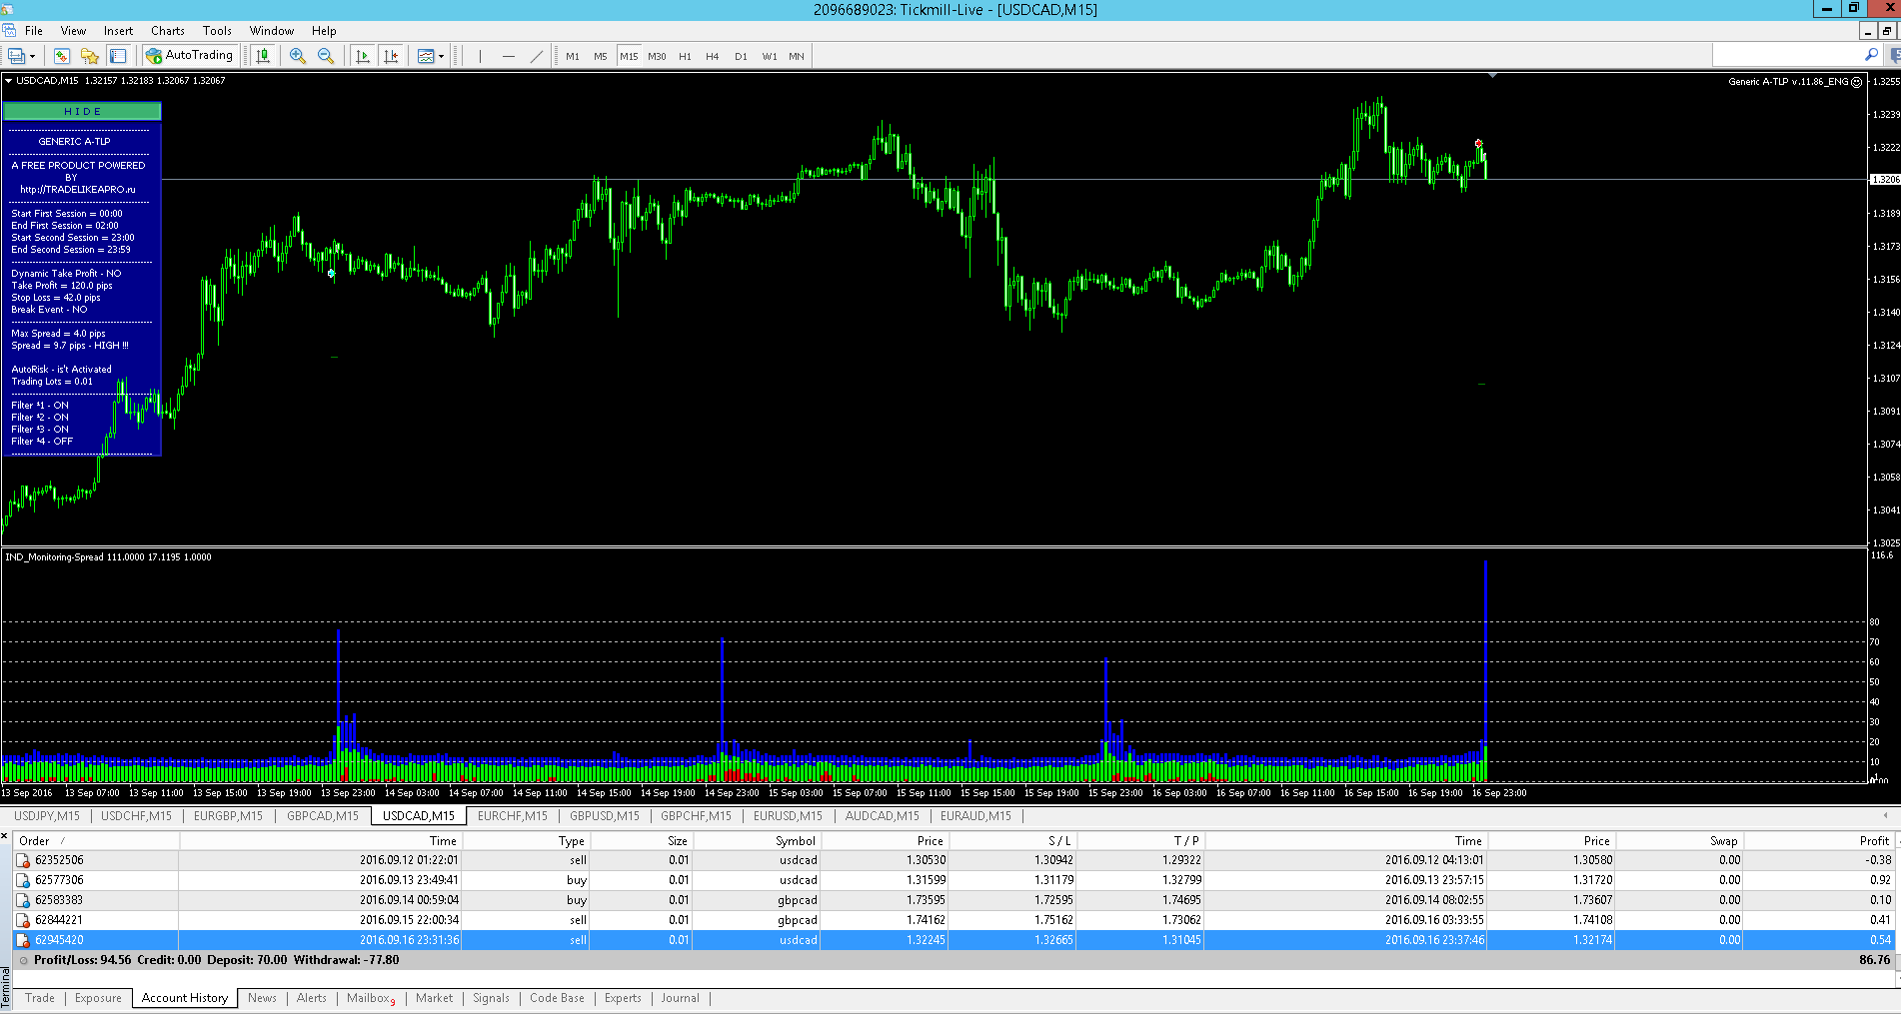The width and height of the screenshot is (1901, 1014).
Task: Switch to the EURGBP,M15 chart tab
Action: [228, 816]
